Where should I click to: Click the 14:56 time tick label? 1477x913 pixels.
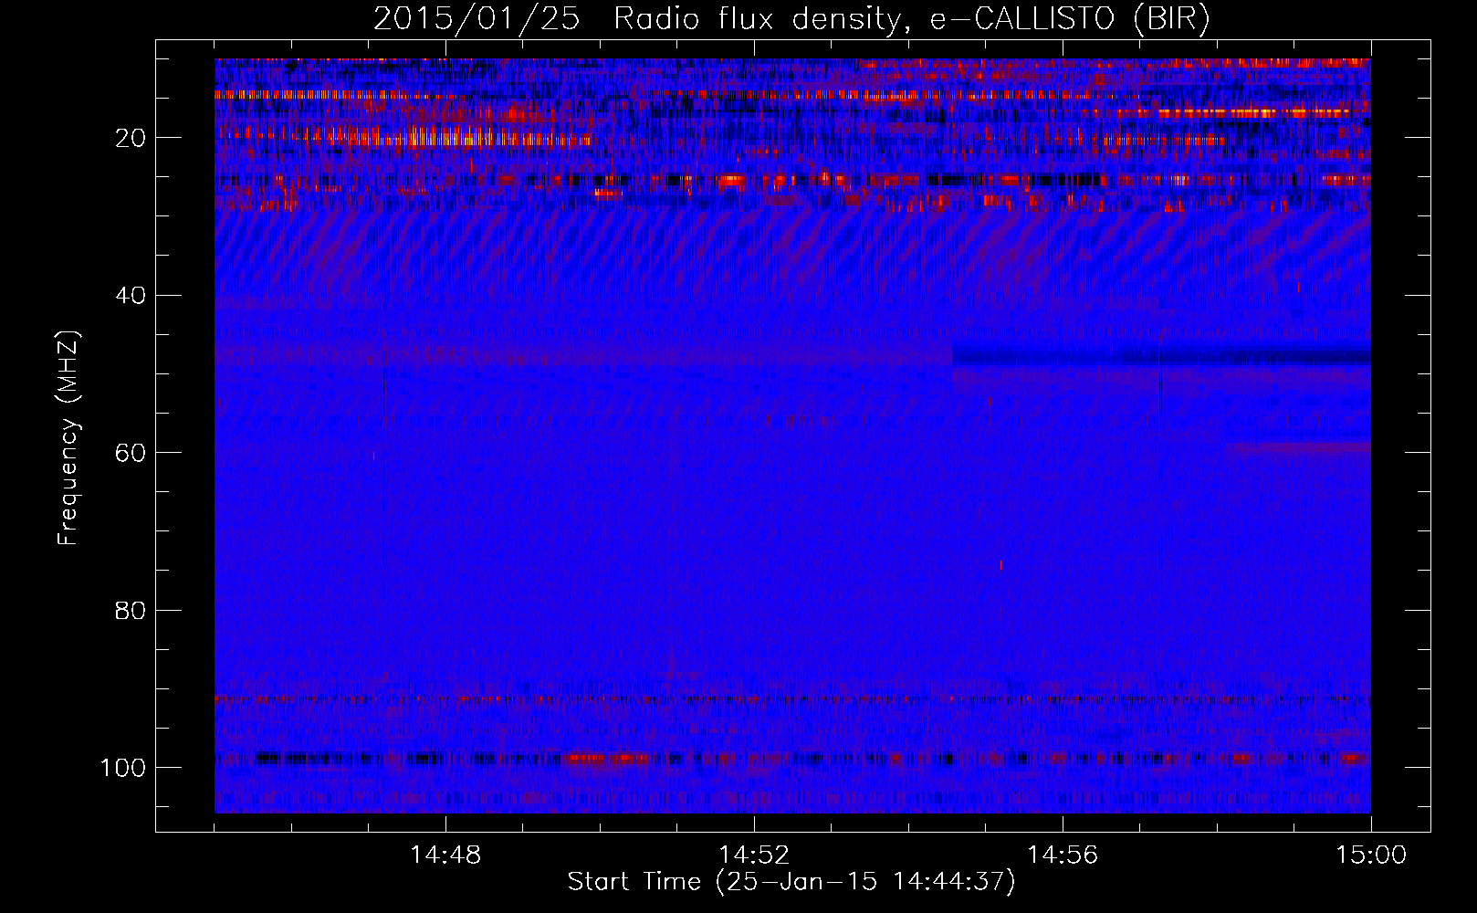(x=1063, y=855)
